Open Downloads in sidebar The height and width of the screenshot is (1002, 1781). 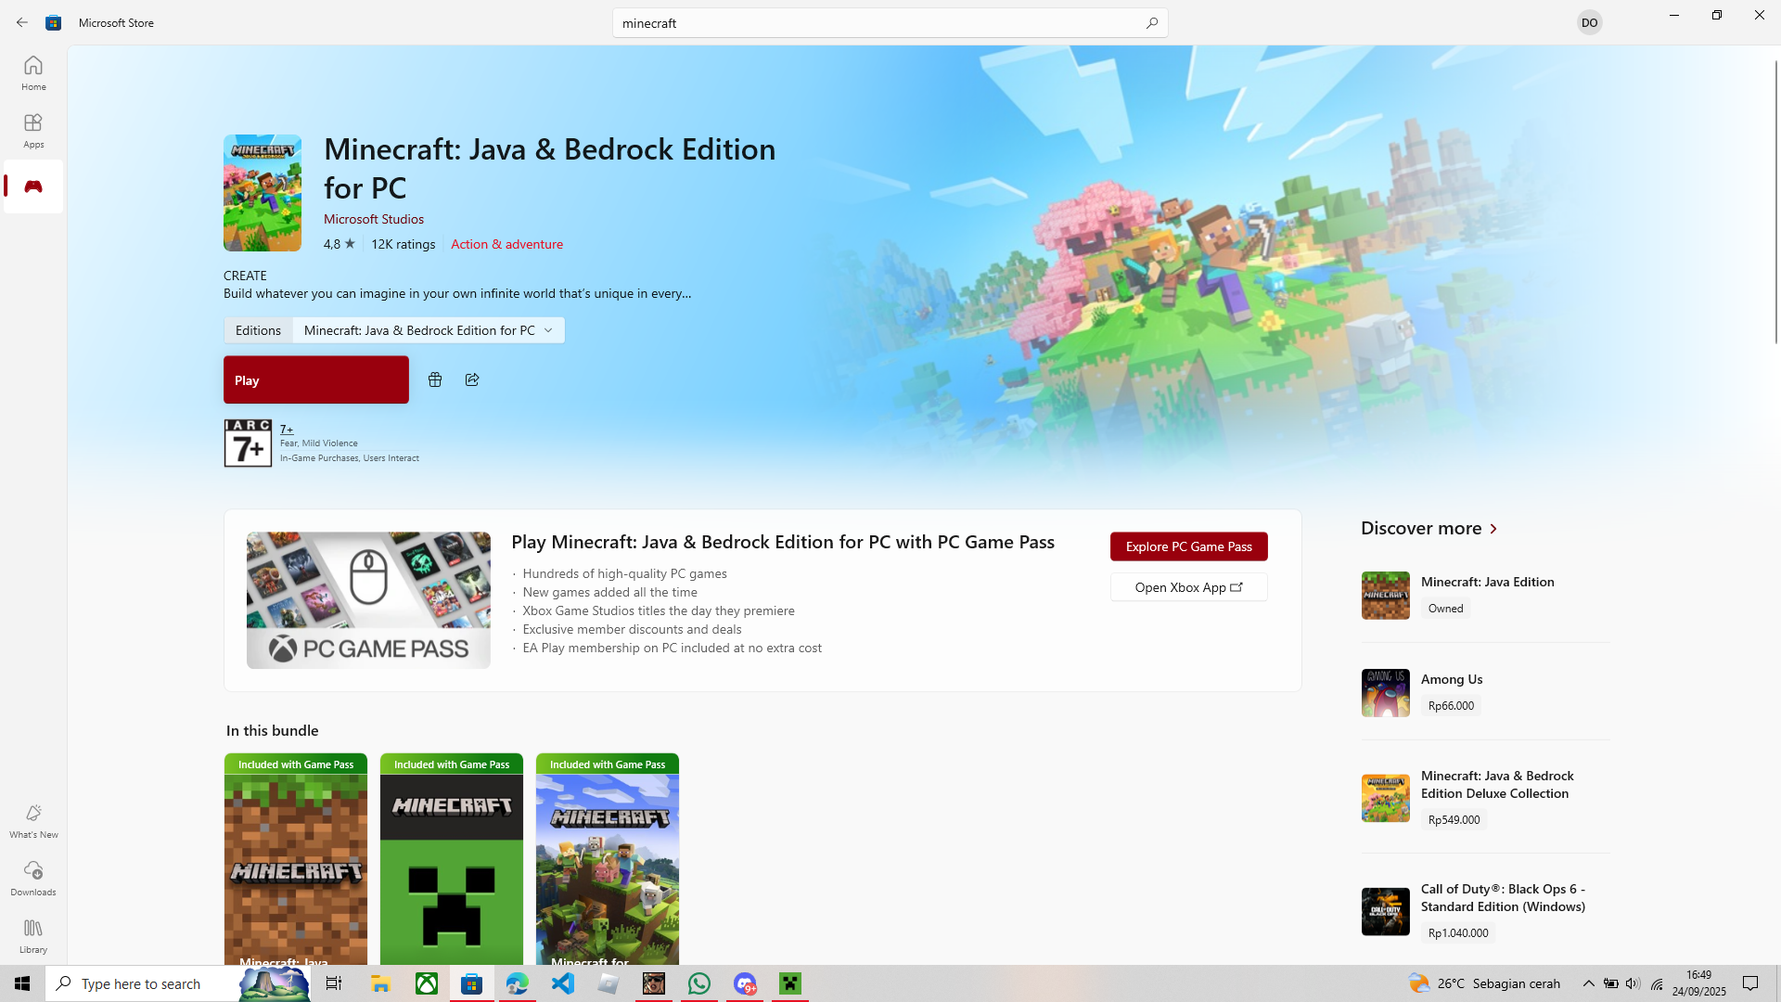[x=33, y=879]
